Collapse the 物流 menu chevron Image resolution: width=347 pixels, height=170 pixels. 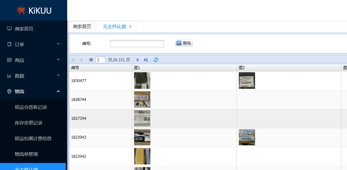tap(58, 91)
